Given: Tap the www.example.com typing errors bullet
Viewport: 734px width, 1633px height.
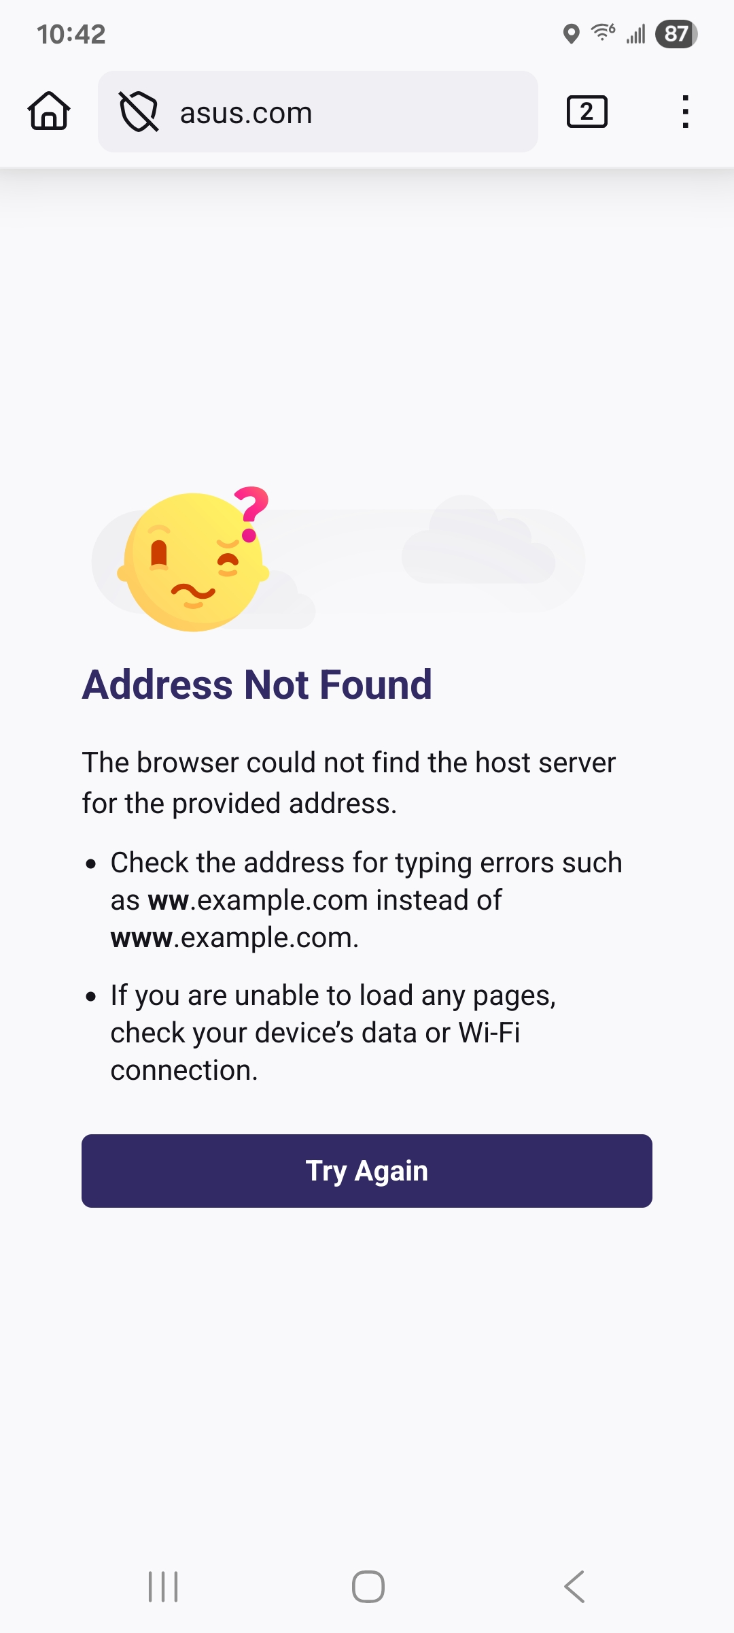Looking at the screenshot, I should pos(366,900).
